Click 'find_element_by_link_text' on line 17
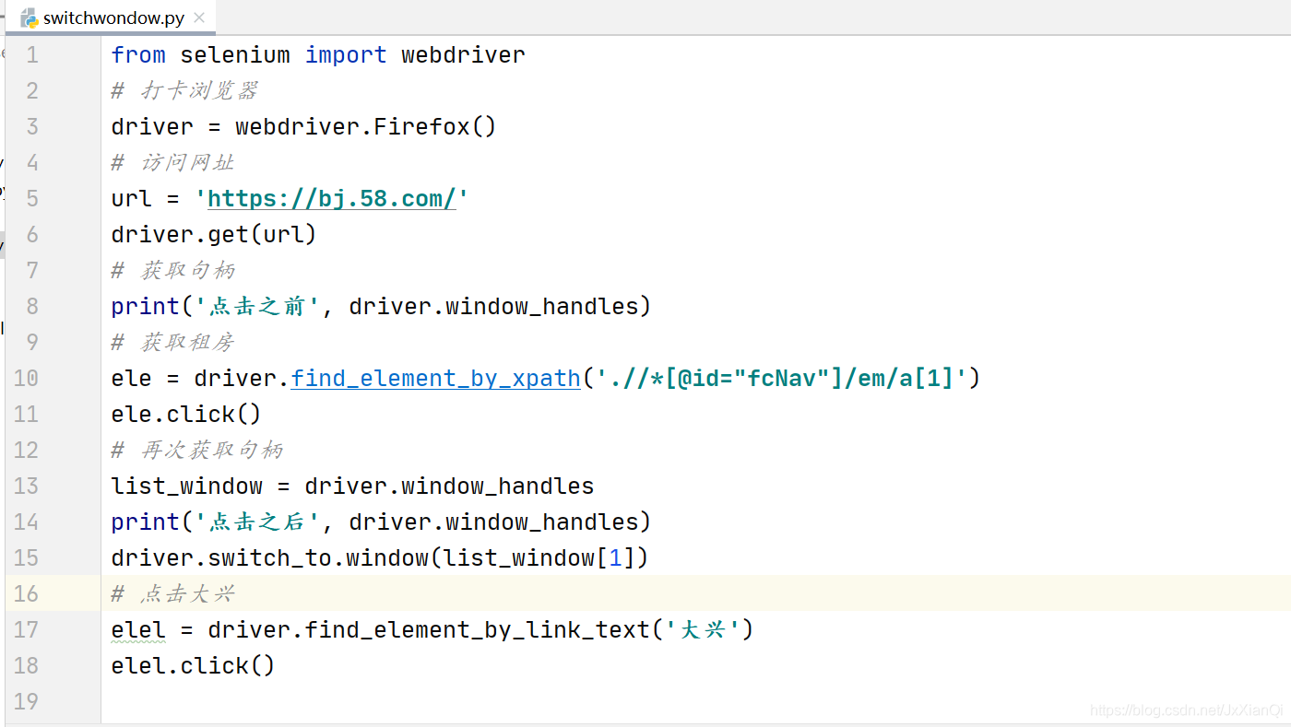The height and width of the screenshot is (727, 1291). [x=477, y=629]
